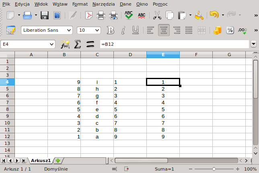Click the Cut scissors icon
259x173 pixels.
pos(157,15)
